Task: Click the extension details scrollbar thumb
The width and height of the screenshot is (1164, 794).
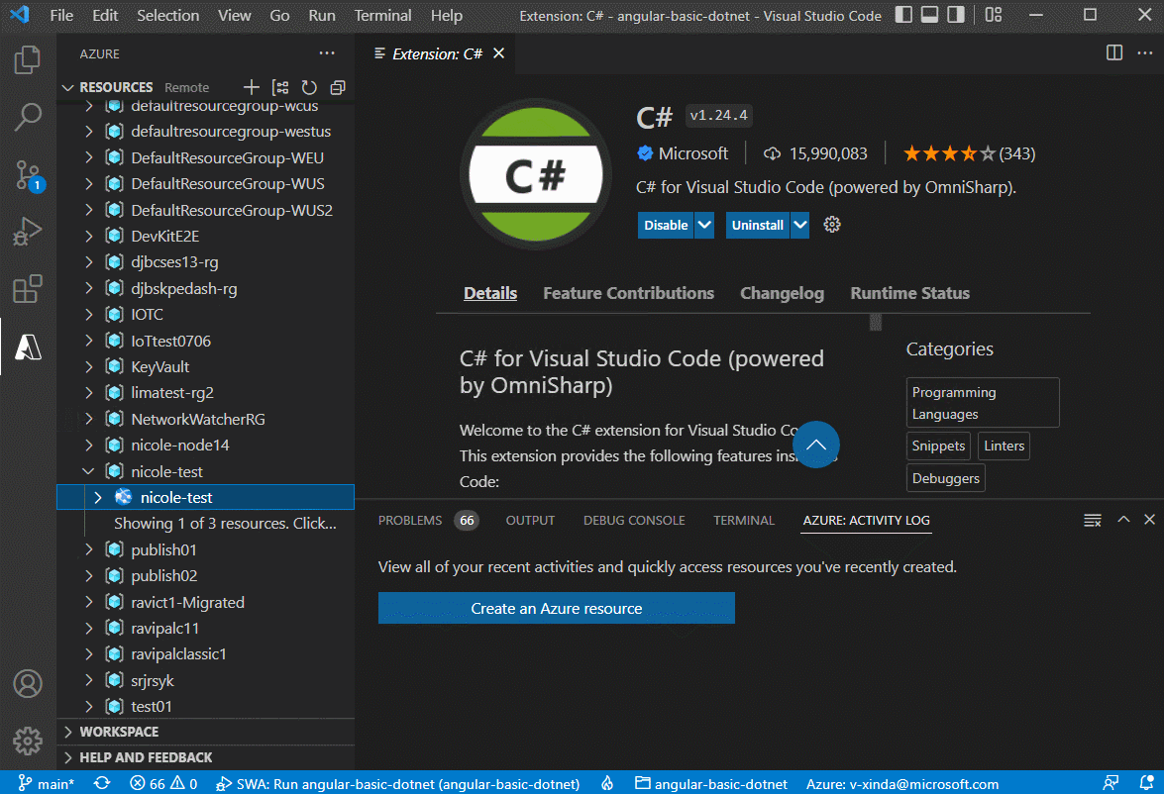Action: [x=875, y=322]
